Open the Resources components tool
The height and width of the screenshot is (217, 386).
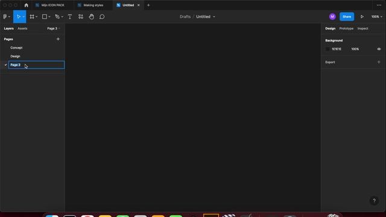(x=81, y=17)
